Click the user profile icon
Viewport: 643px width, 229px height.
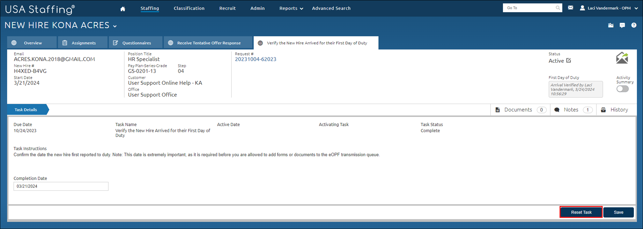pos(582,8)
